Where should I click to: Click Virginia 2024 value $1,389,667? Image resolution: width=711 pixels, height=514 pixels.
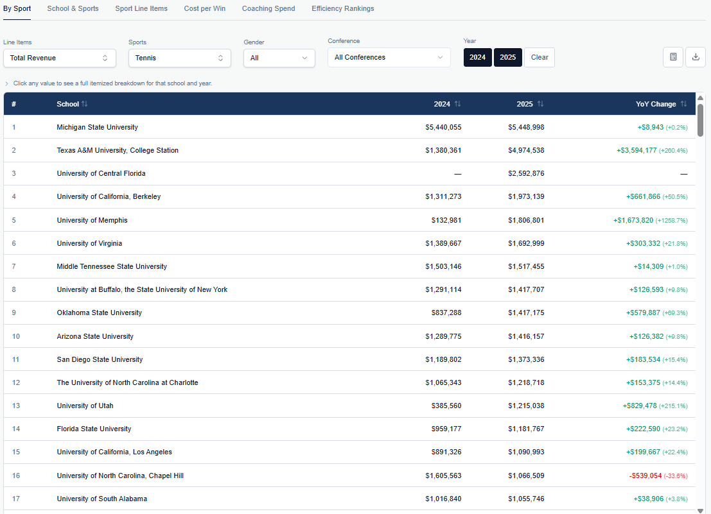click(x=443, y=243)
